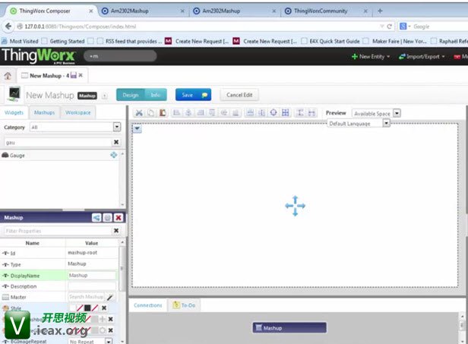Click the browser reload icon
Image resolution: width=468 pixels, height=344 pixels.
click(389, 27)
